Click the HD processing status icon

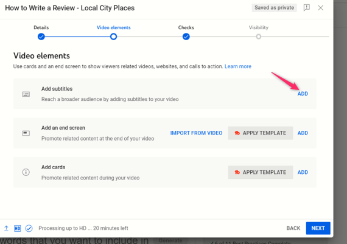point(18,228)
